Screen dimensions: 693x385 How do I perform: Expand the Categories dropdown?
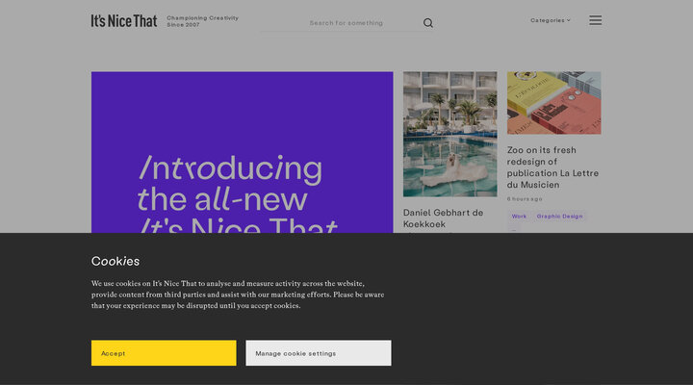[x=549, y=20]
